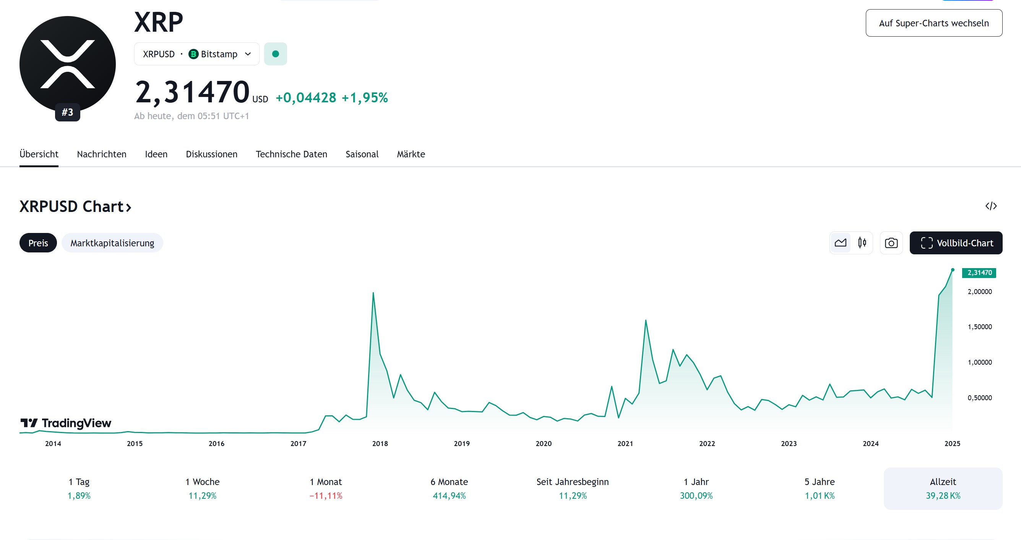Switch to candlestick chart type
The height and width of the screenshot is (540, 1021).
pos(862,243)
